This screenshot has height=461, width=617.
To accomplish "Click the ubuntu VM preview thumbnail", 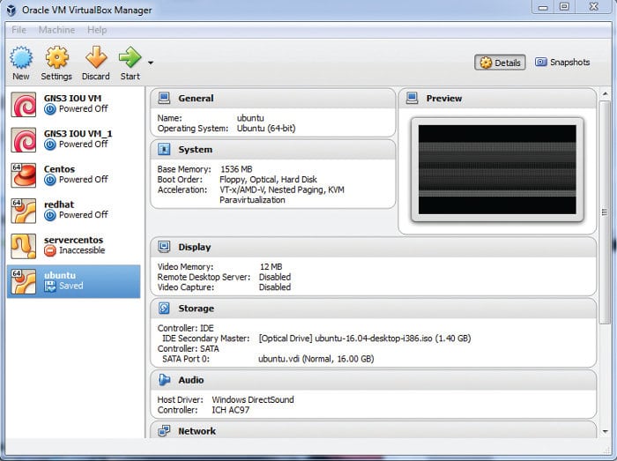I will (496, 170).
